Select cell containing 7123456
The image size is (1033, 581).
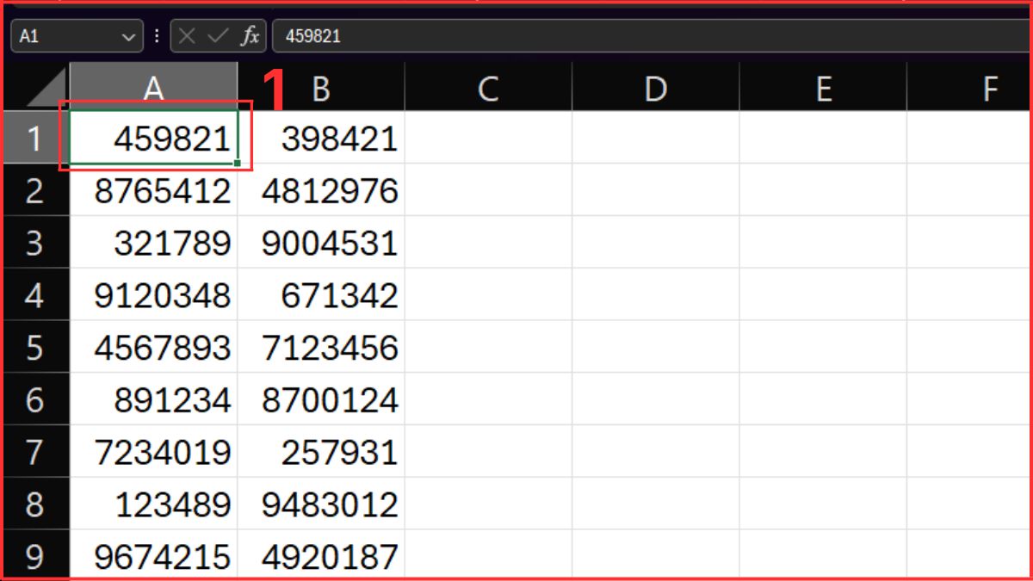point(321,347)
